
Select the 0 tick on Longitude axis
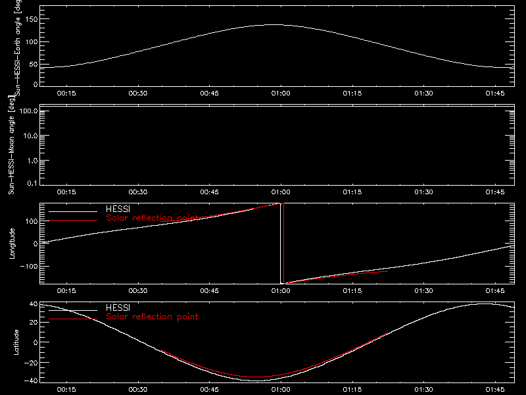pos(36,244)
